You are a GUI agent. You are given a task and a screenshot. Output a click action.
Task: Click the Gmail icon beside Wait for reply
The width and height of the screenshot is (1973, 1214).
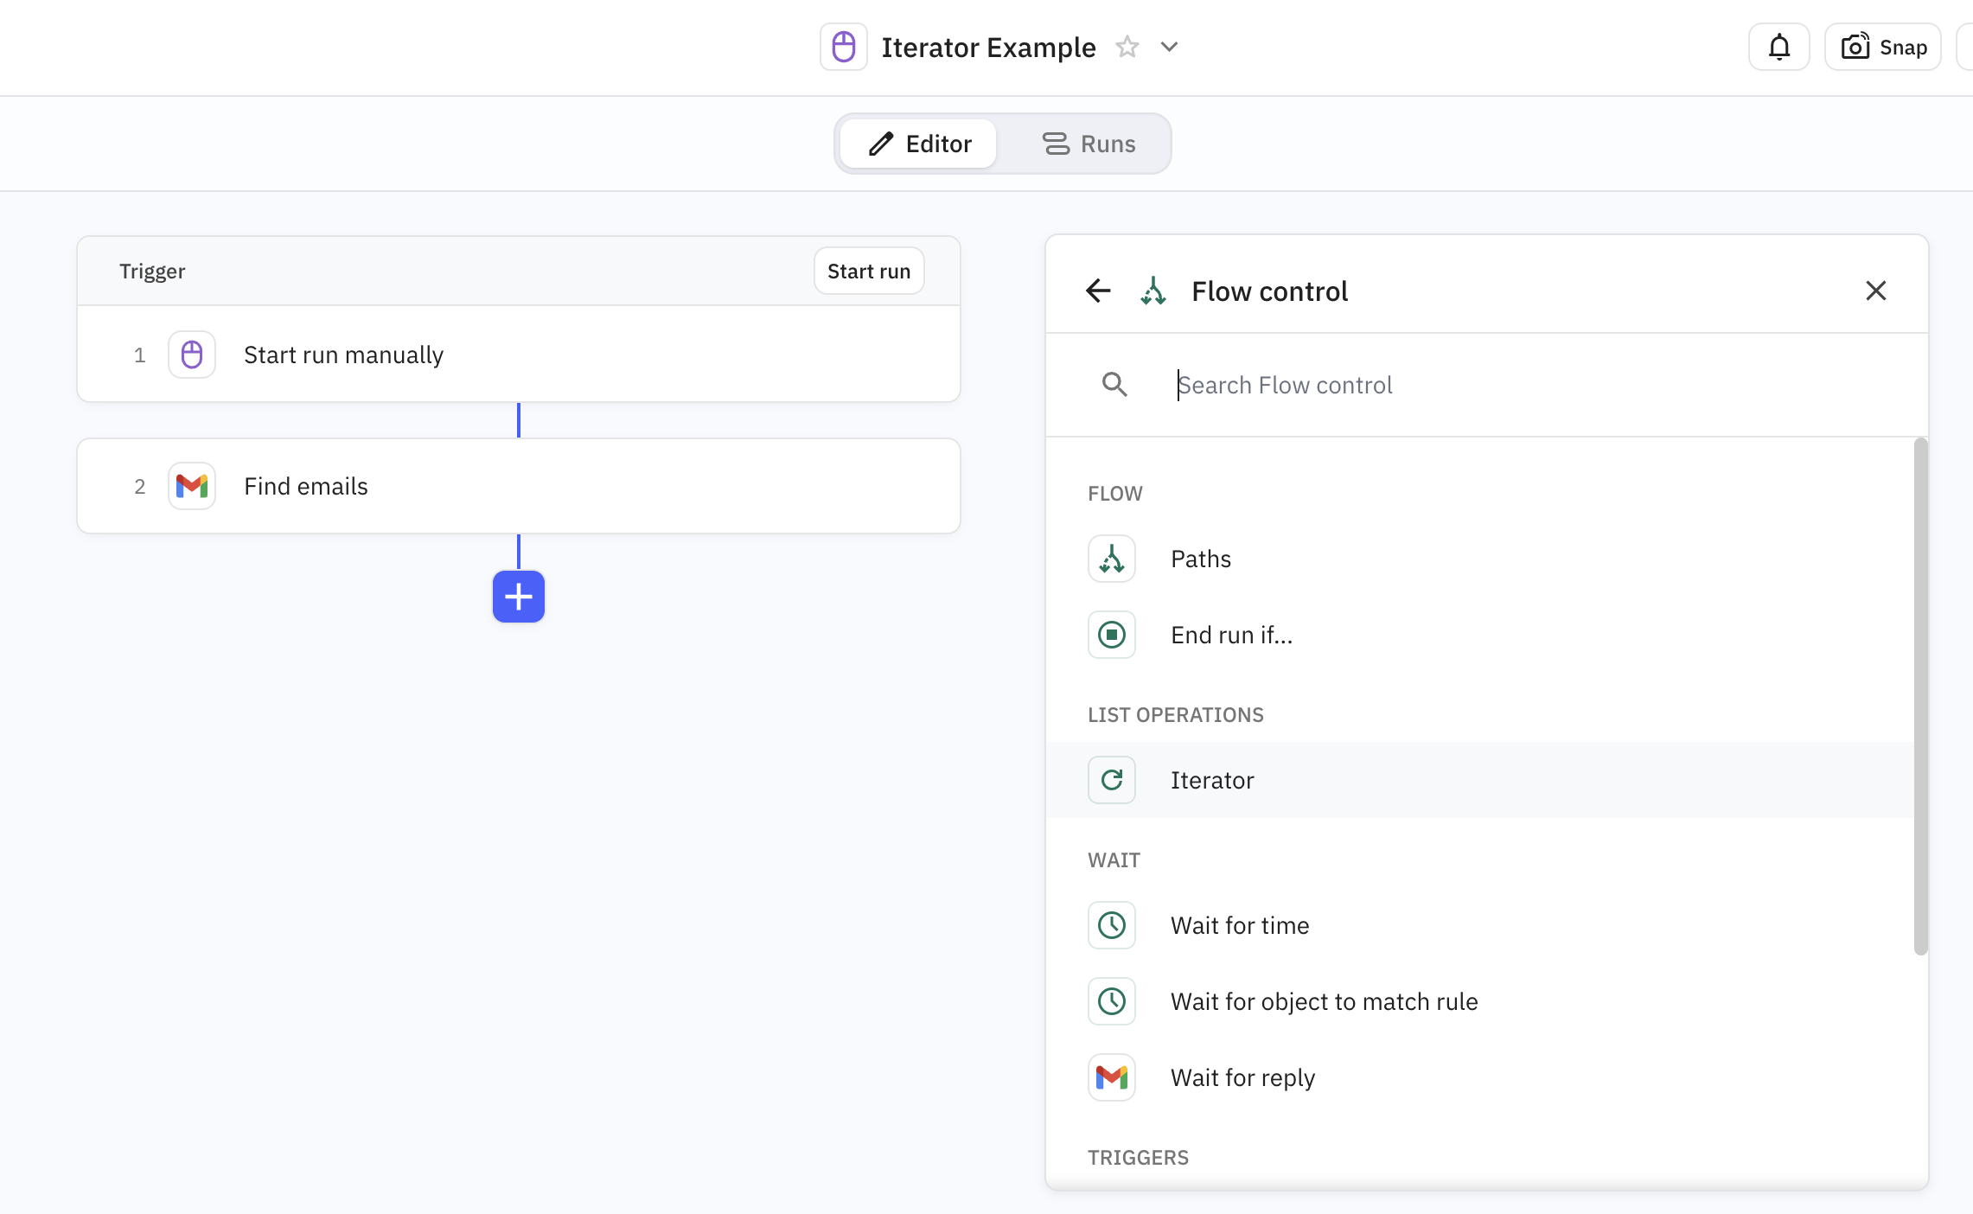pos(1112,1077)
